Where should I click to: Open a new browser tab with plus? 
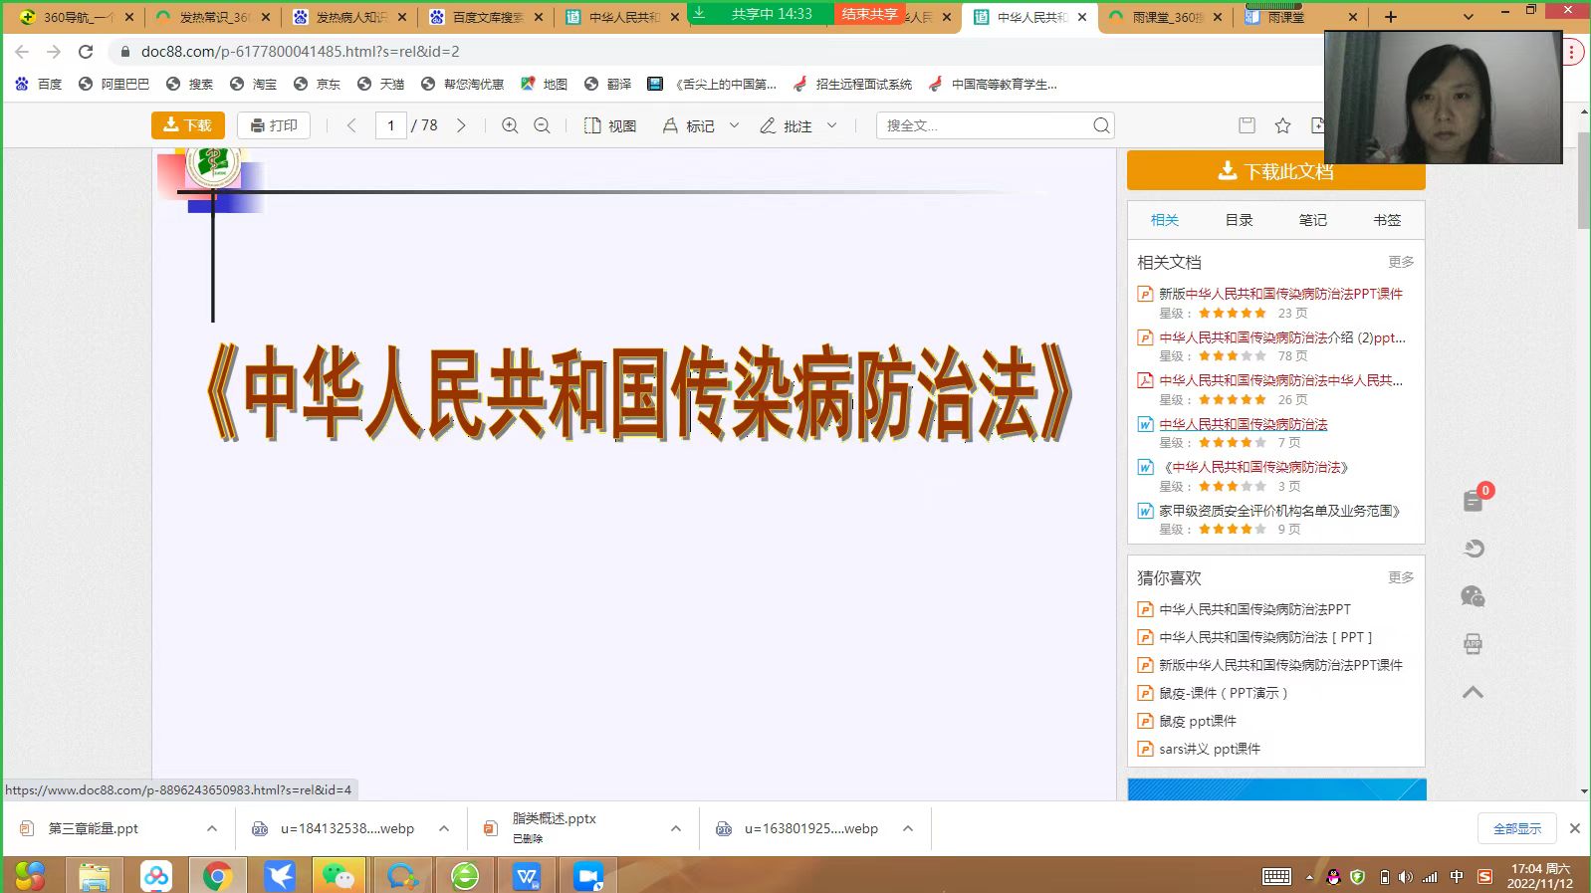click(1391, 17)
